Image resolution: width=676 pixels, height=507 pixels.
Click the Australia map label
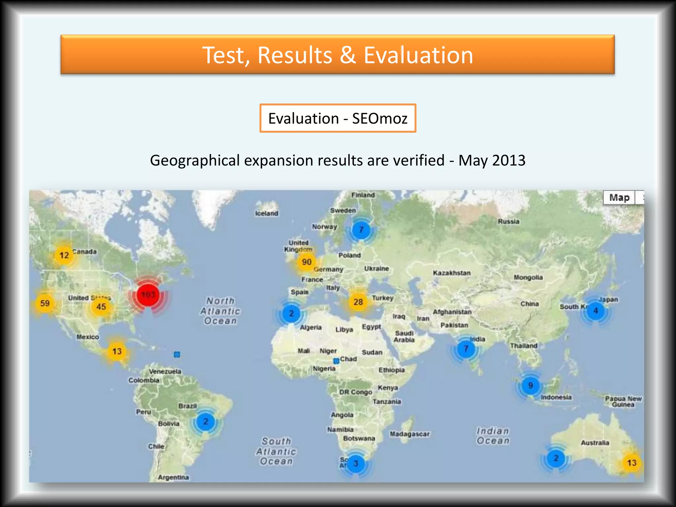595,443
